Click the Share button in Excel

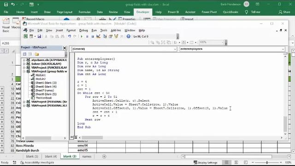tap(284, 12)
